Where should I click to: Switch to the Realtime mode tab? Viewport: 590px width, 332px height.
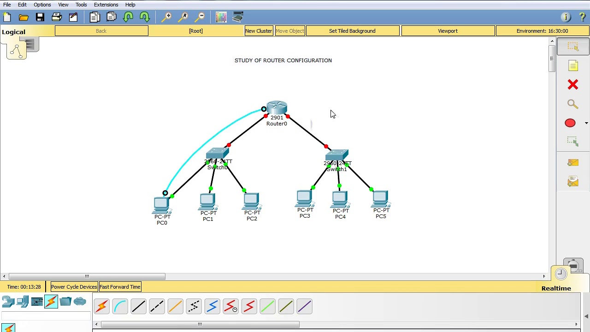pyautogui.click(x=556, y=288)
